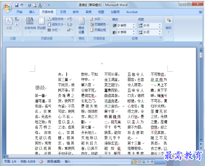Click the breaks (分隔符) icon
Viewport: 205px width, 166px height.
coord(70,19)
